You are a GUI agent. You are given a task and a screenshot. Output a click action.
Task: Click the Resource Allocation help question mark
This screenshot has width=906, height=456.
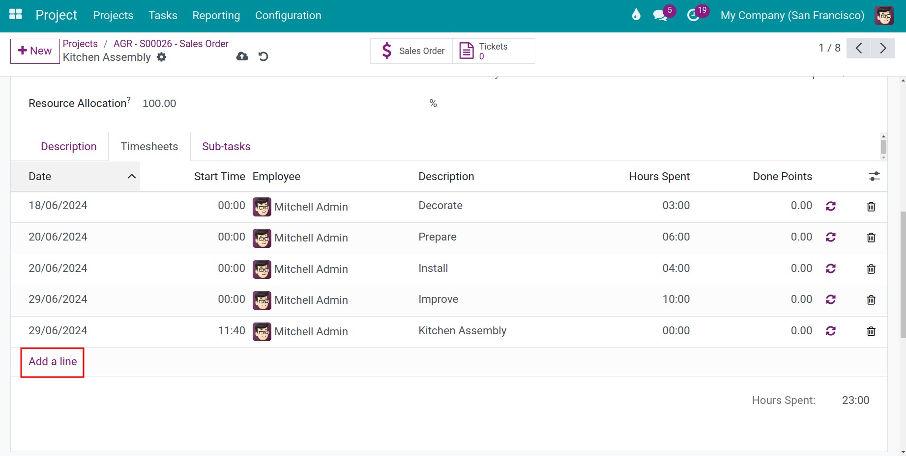pos(129,99)
